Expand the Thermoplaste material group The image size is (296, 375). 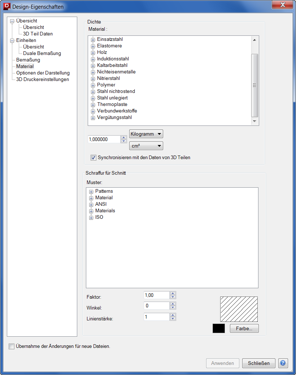tap(93, 105)
